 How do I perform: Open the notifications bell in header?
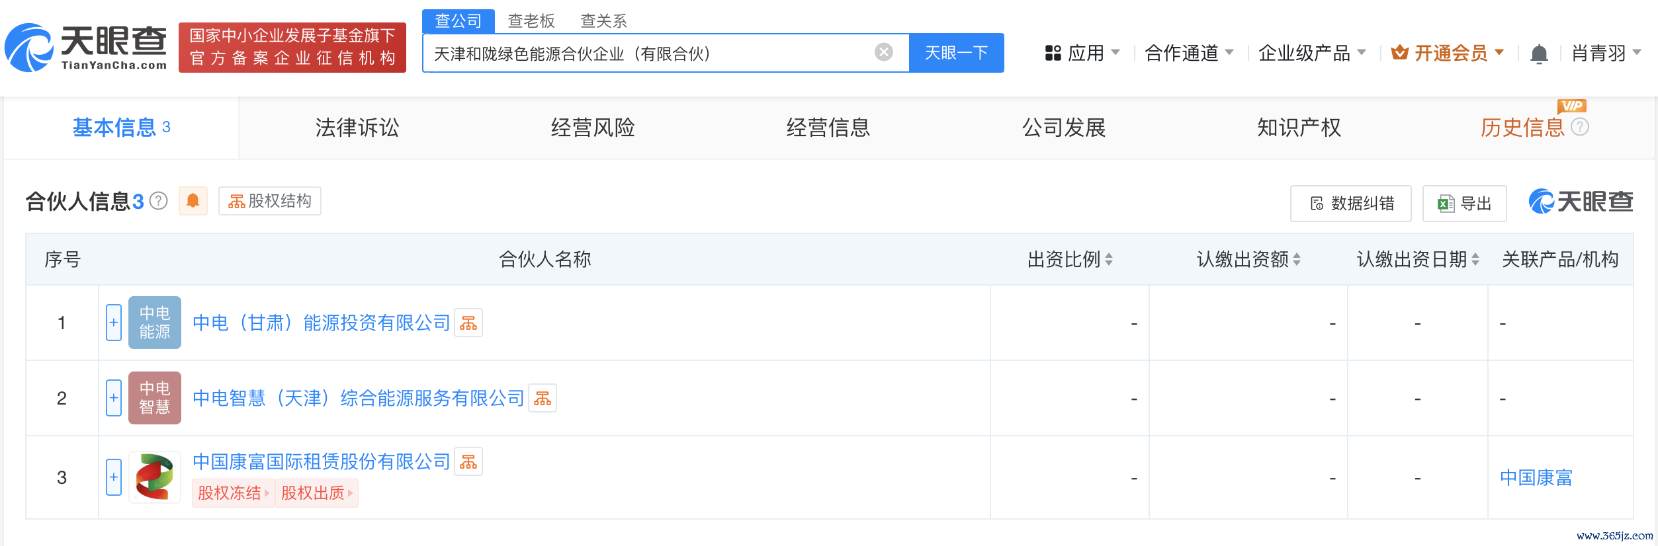pyautogui.click(x=1540, y=54)
